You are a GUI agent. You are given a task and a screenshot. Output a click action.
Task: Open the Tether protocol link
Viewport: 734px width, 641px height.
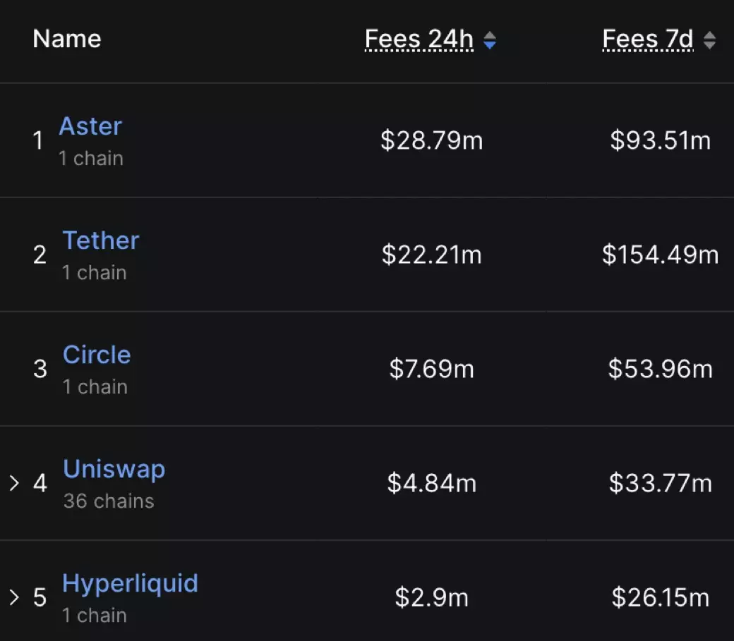click(x=101, y=240)
